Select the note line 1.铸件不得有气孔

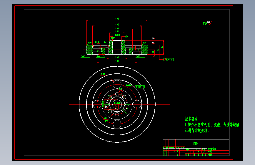pyautogui.click(x=213, y=125)
